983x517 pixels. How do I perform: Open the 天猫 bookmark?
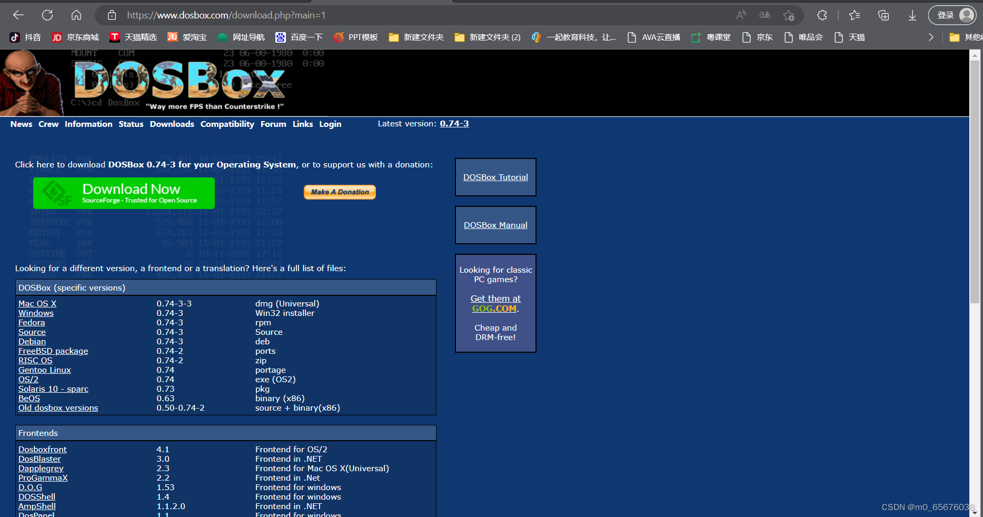[849, 37]
